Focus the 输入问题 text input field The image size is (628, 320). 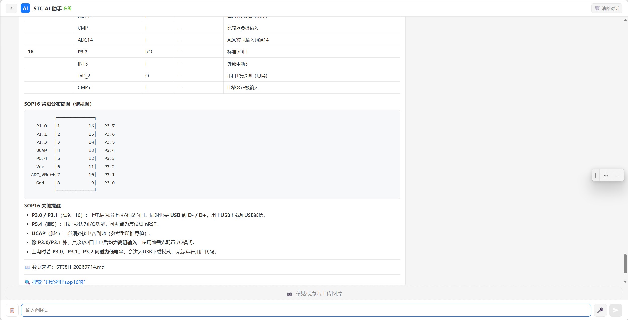(x=306, y=310)
